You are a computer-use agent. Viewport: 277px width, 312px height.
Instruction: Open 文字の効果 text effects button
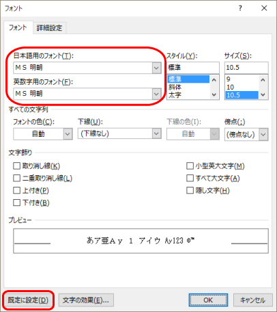pos(86,300)
